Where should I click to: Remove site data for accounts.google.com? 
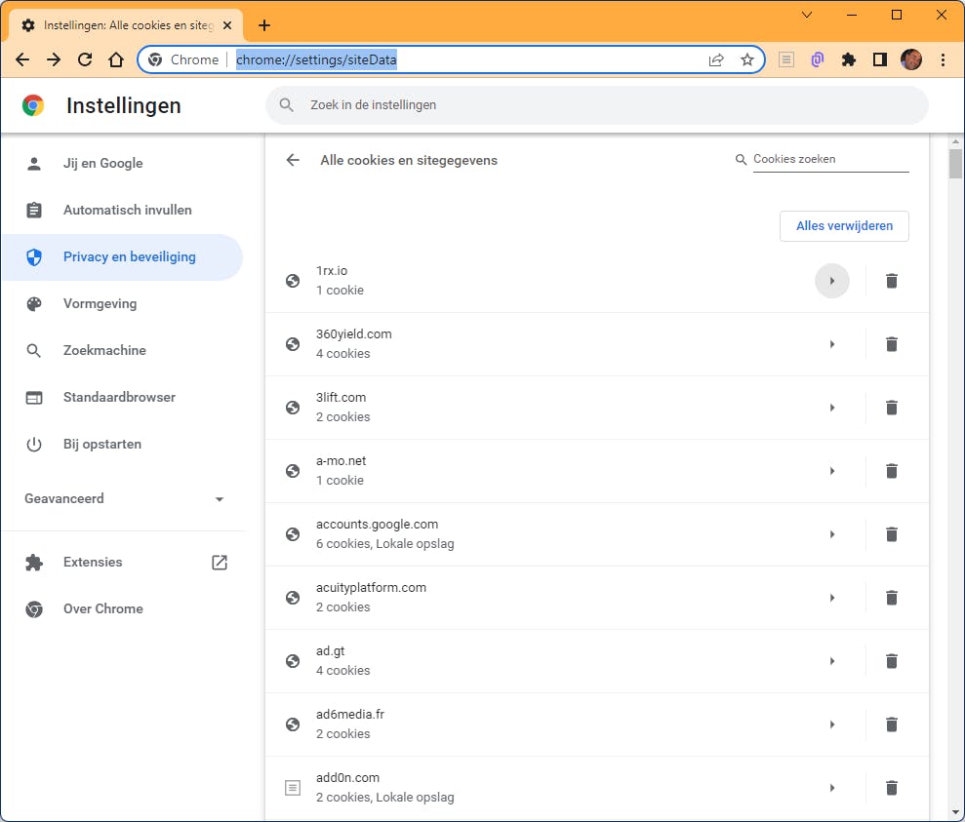pyautogui.click(x=891, y=534)
